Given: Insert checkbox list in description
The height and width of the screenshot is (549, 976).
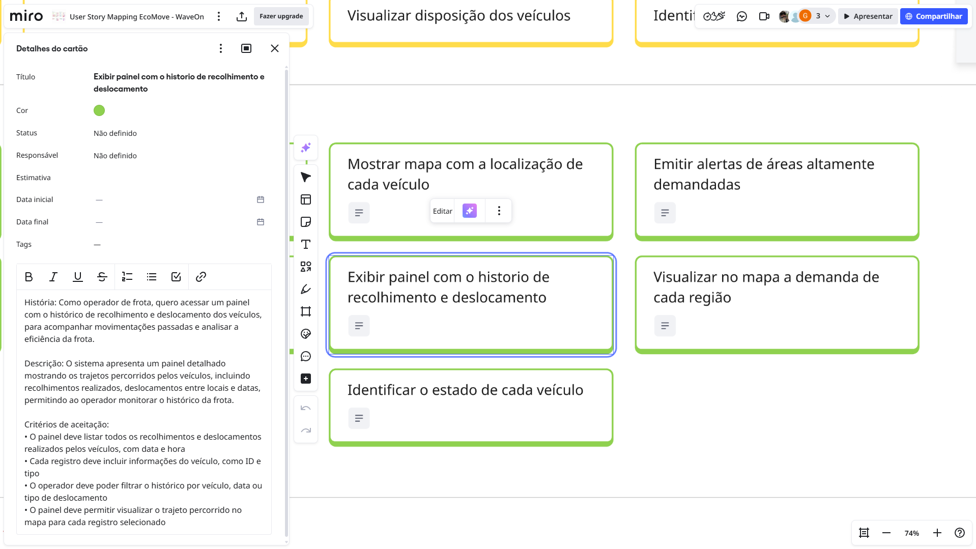Looking at the screenshot, I should pos(176,277).
